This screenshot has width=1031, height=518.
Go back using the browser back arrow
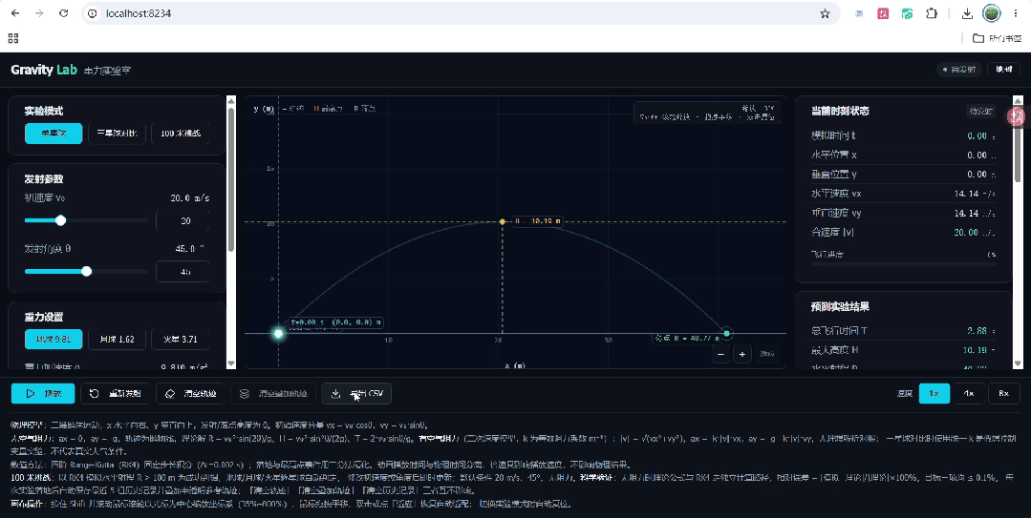point(16,13)
